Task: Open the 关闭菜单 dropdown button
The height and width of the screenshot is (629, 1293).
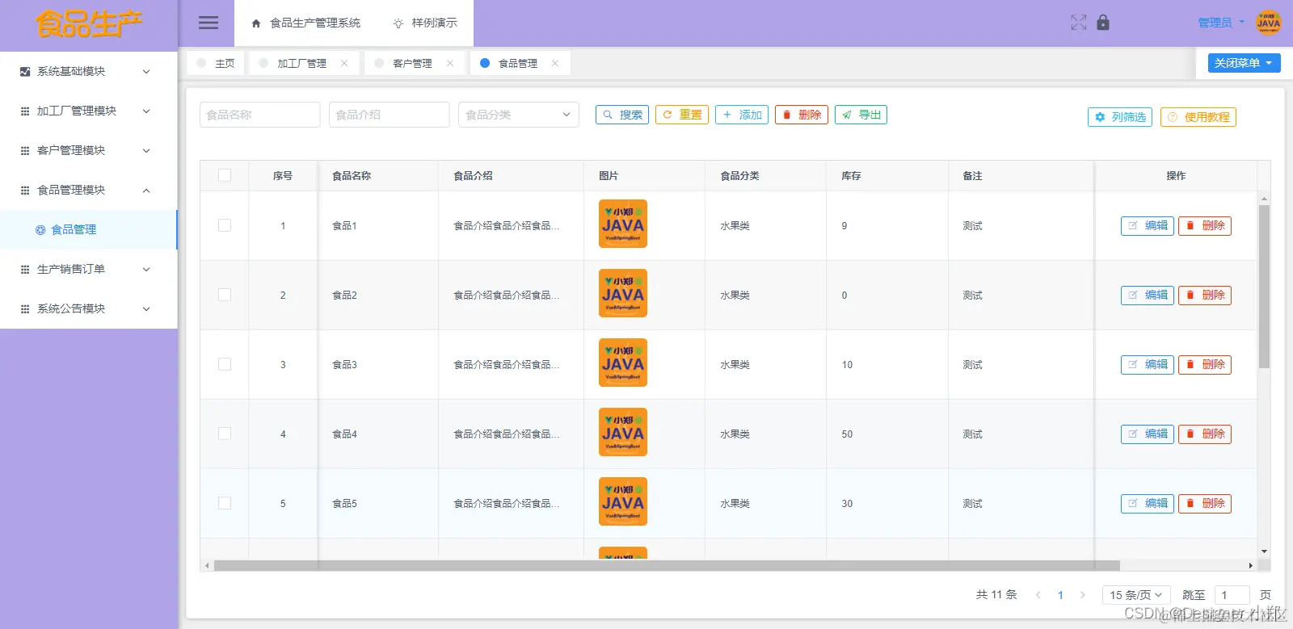Action: click(1245, 63)
